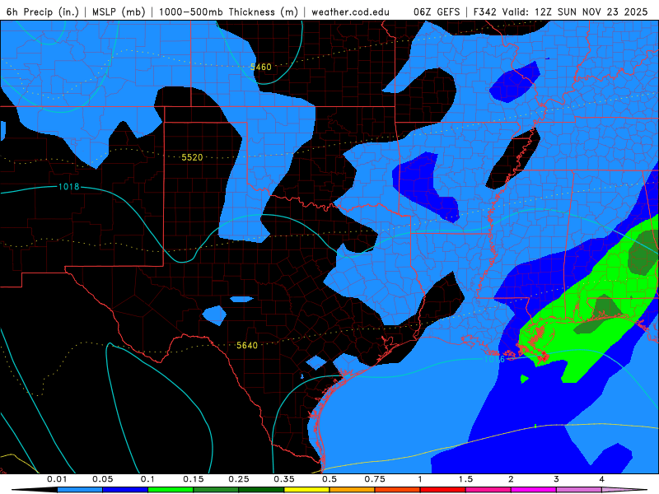
Task: Click the 0.35 legend value
Action: 284,479
